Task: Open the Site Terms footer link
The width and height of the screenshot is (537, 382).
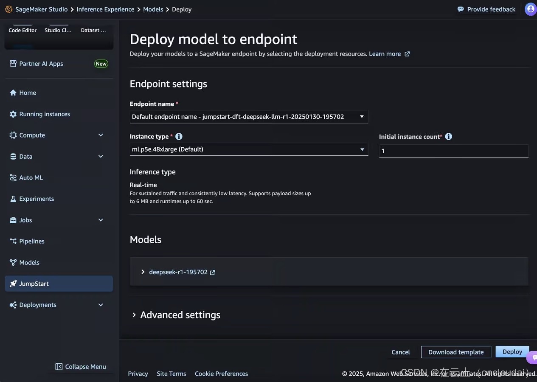Action: pyautogui.click(x=172, y=374)
